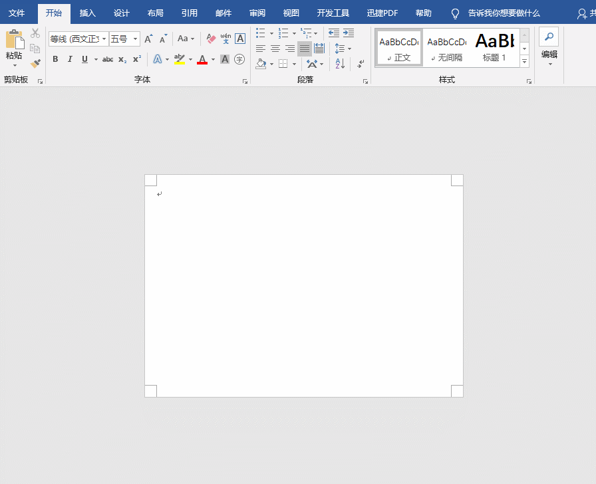
Task: Click the phonetic guide wén icon
Action: click(225, 39)
